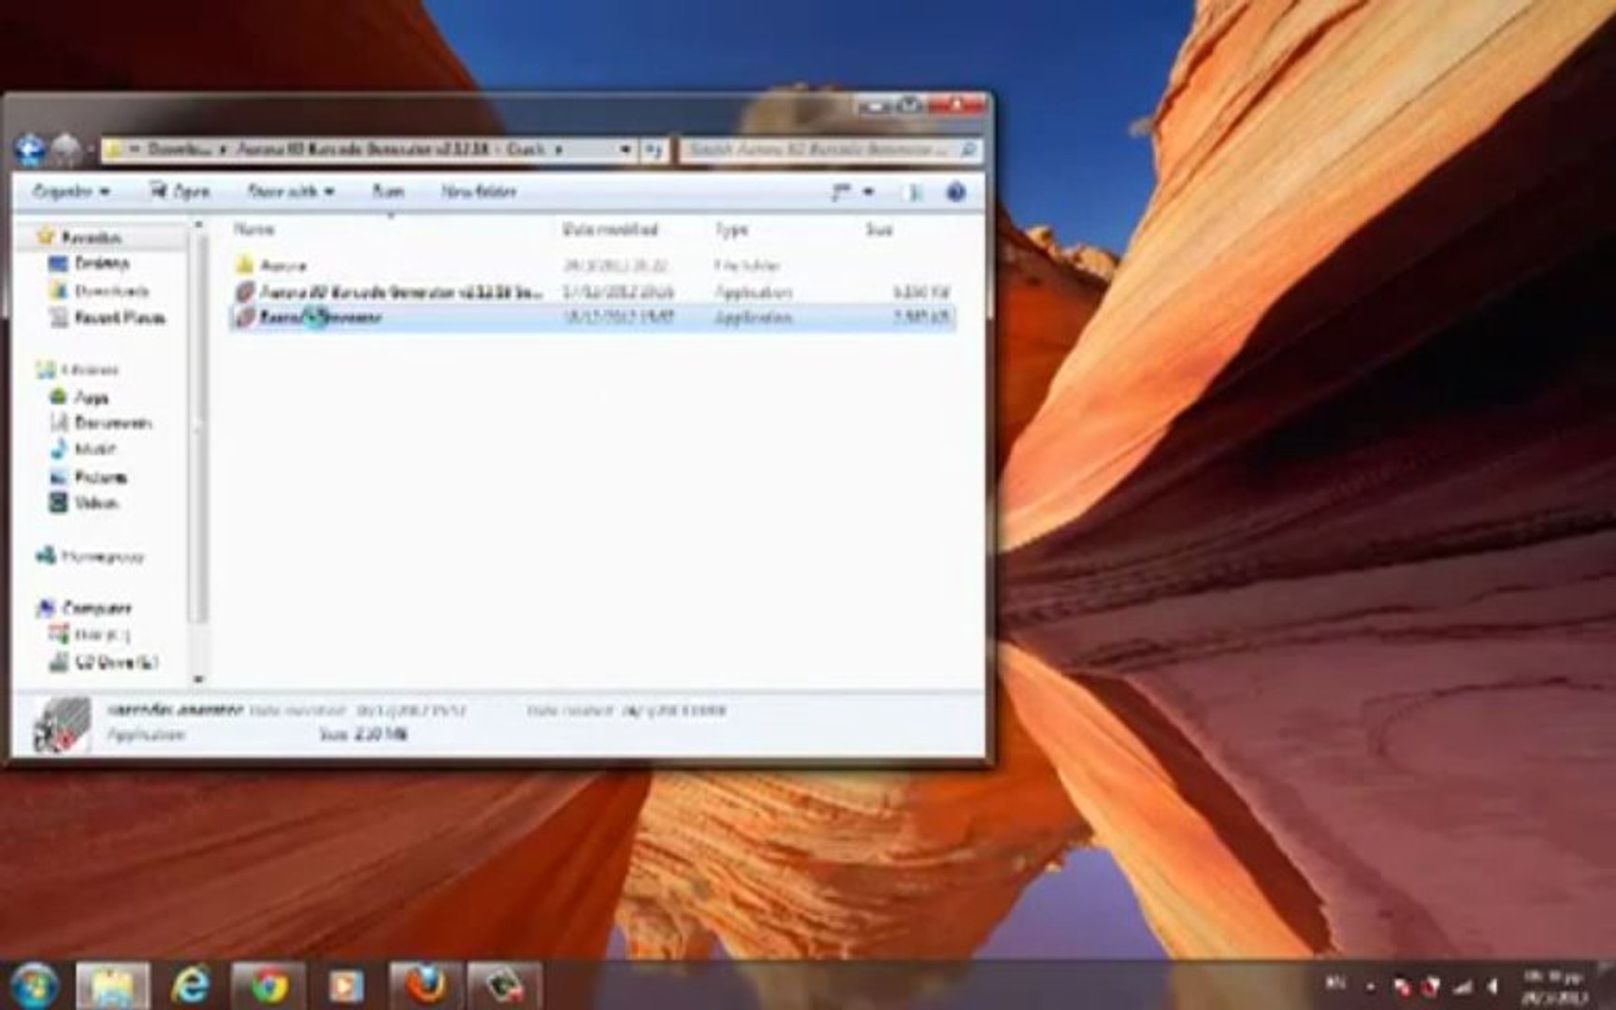Screen dimensions: 1616x1010
Task: Click the volume speaker icon in the system tray
Action: point(1493,987)
